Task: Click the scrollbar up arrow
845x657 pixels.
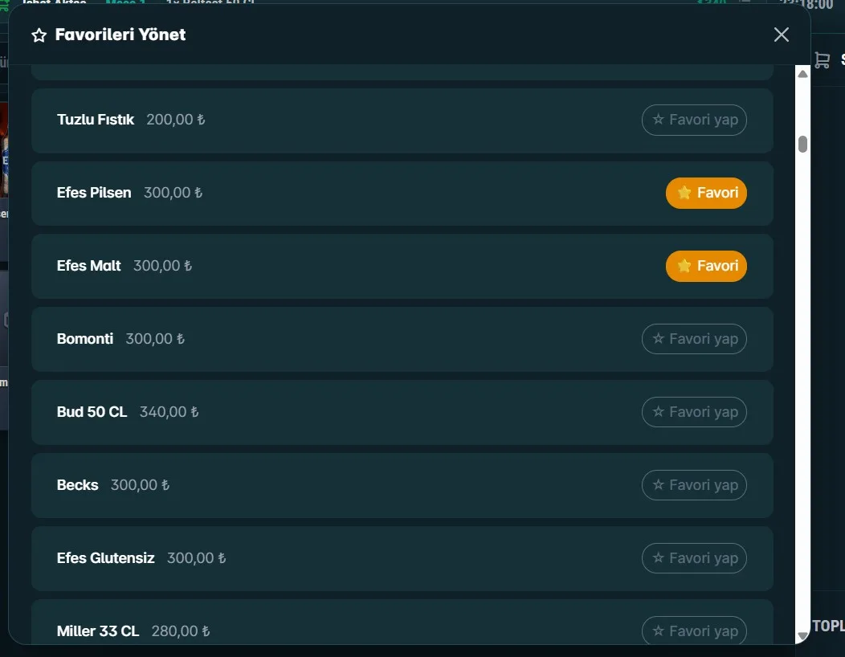Action: [x=802, y=74]
